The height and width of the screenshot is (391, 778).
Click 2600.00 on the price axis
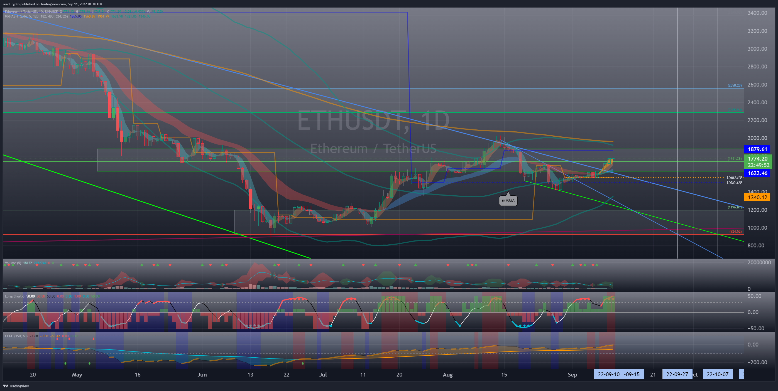click(757, 85)
